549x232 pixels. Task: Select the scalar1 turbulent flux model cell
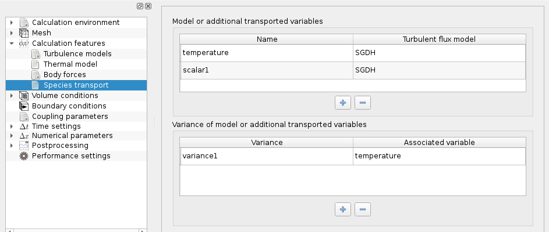point(439,70)
